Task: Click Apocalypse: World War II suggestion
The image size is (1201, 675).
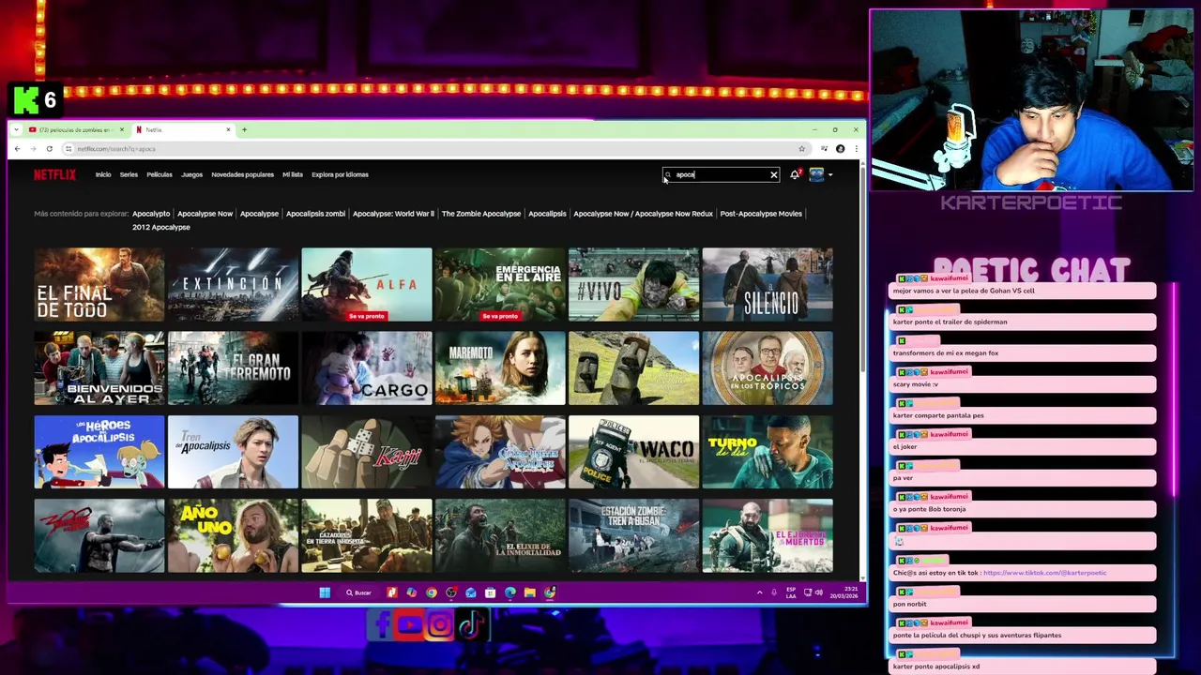Action: coord(393,214)
